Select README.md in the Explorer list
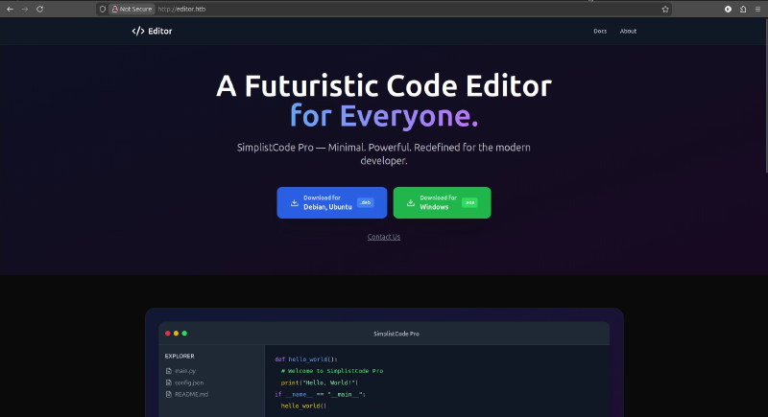This screenshot has height=417, width=768. [x=190, y=394]
